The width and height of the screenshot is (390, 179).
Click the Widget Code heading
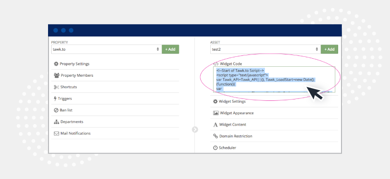[231, 64]
